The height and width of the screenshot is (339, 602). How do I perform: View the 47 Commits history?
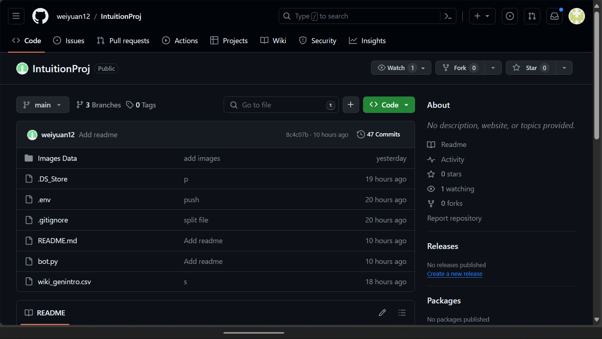378,134
